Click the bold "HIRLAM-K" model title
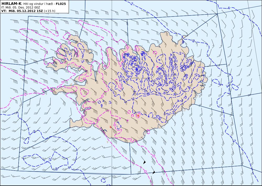This screenshot has height=186, width=262. pos(11,4)
